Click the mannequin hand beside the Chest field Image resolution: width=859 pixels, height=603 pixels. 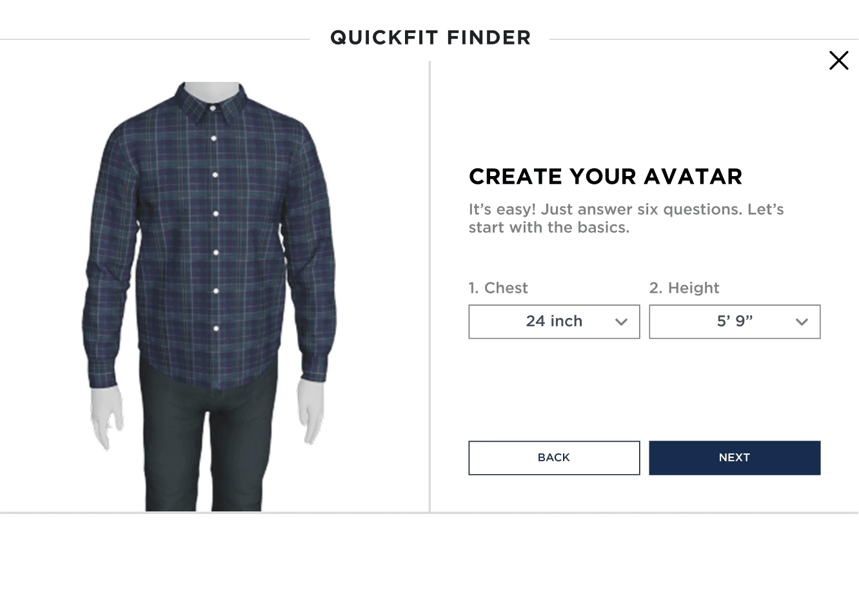click(x=311, y=413)
